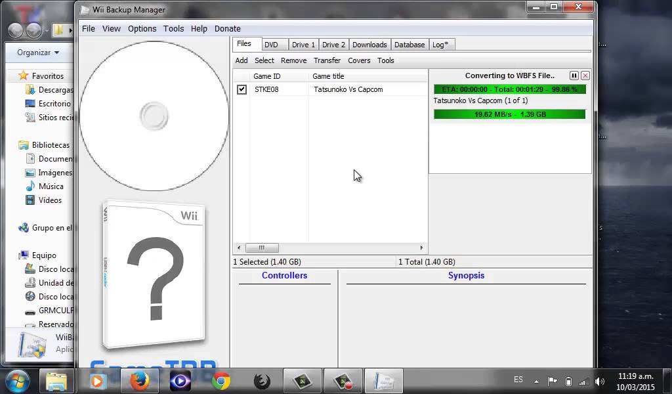This screenshot has height=394, width=672.
Task: Click the Remove toolbar button
Action: click(x=293, y=60)
